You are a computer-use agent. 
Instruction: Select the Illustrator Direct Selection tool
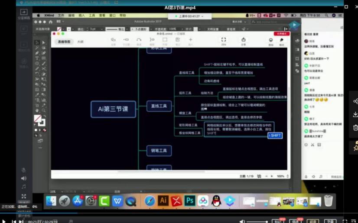coord(44,42)
